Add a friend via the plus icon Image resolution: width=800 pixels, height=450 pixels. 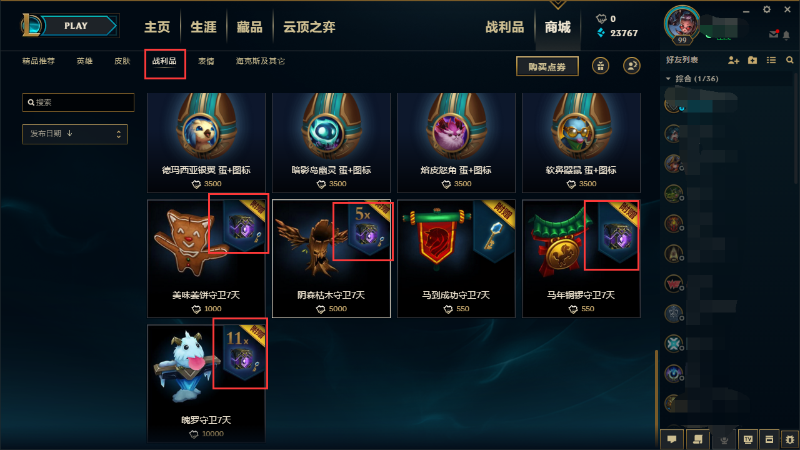point(734,60)
